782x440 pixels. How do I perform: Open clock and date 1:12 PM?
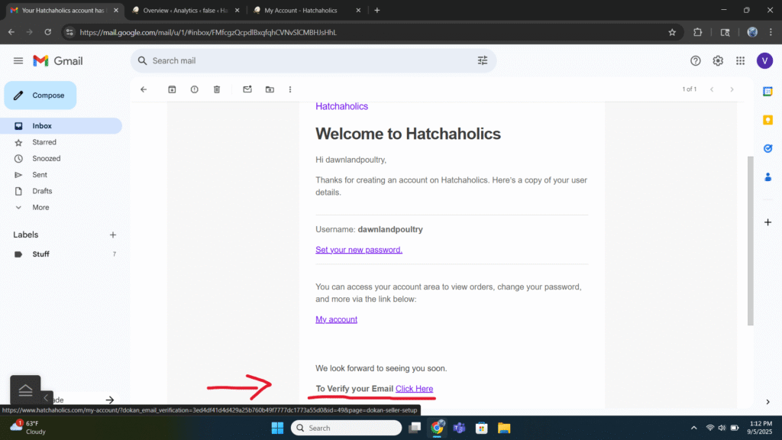pos(759,428)
